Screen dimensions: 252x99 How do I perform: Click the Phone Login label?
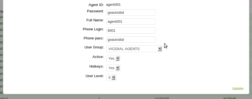[x=93, y=29]
